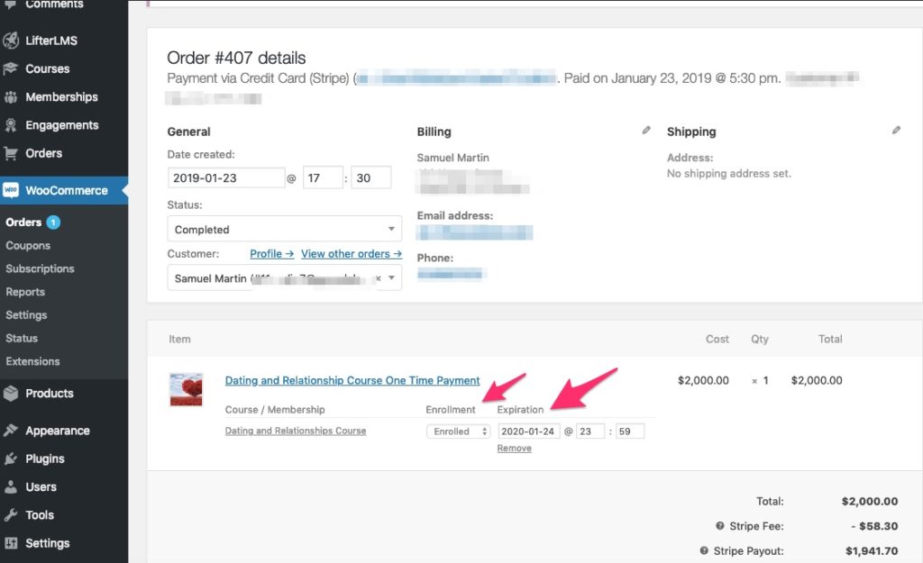Open Appearance via its paintbrush icon
The width and height of the screenshot is (923, 563).
click(12, 430)
